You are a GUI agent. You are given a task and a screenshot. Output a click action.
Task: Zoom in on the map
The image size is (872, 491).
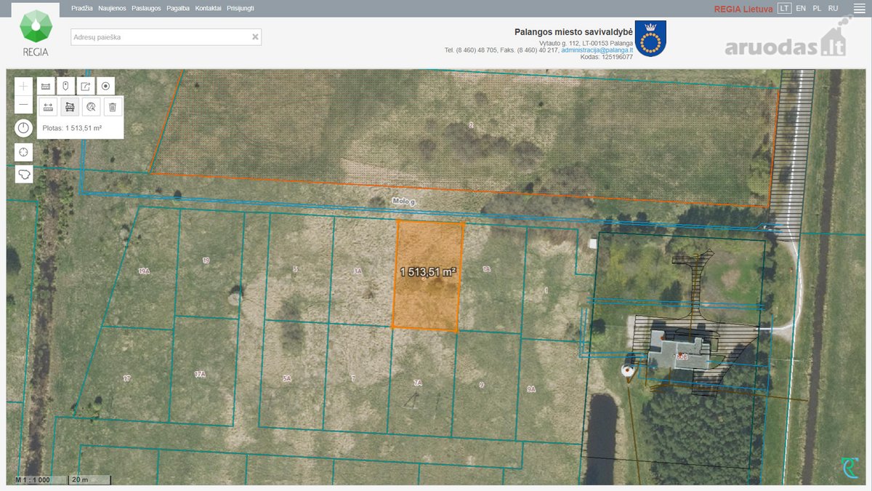tap(24, 86)
